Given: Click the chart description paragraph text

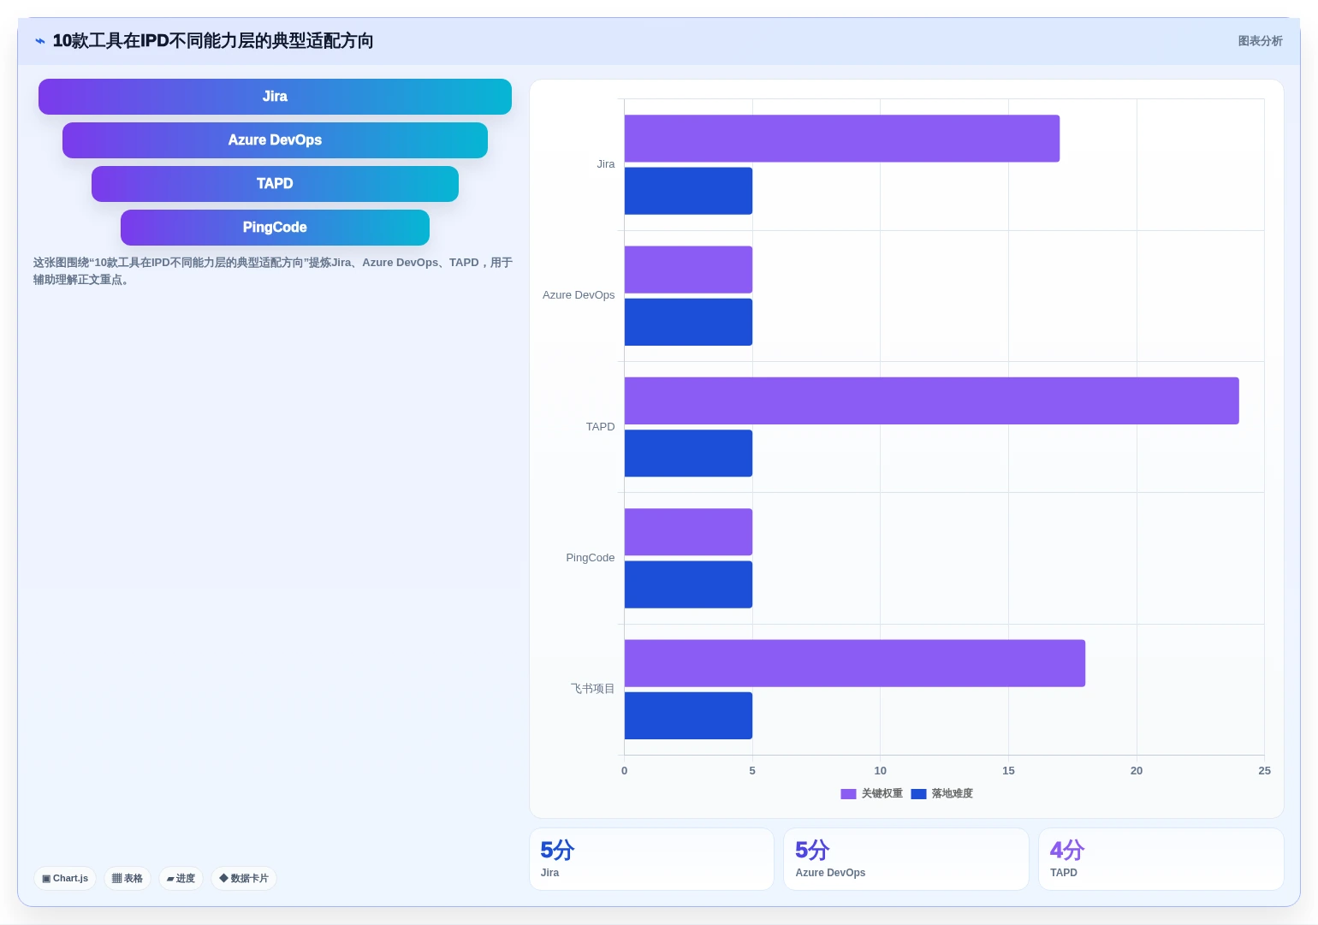Looking at the screenshot, I should click(x=273, y=271).
